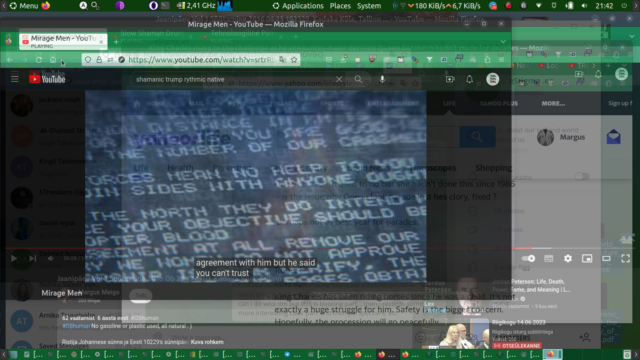Start voice search with the microphone icon

coord(382,79)
